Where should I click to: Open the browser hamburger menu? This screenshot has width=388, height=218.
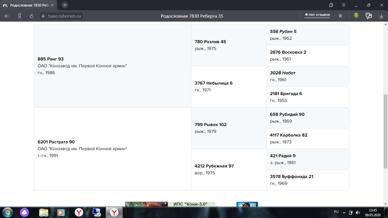344,5
